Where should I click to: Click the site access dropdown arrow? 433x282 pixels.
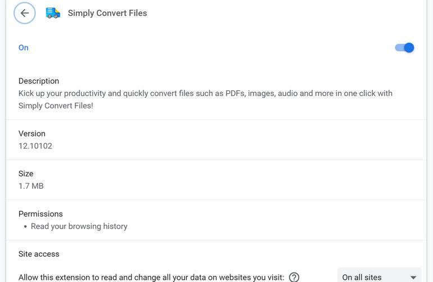pyautogui.click(x=413, y=278)
